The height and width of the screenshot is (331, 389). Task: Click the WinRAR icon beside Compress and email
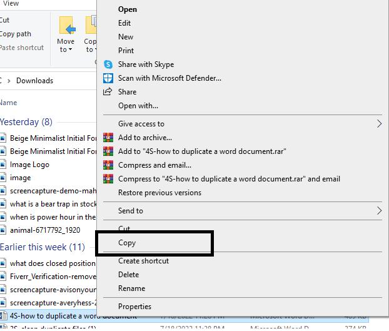pyautogui.click(x=108, y=165)
